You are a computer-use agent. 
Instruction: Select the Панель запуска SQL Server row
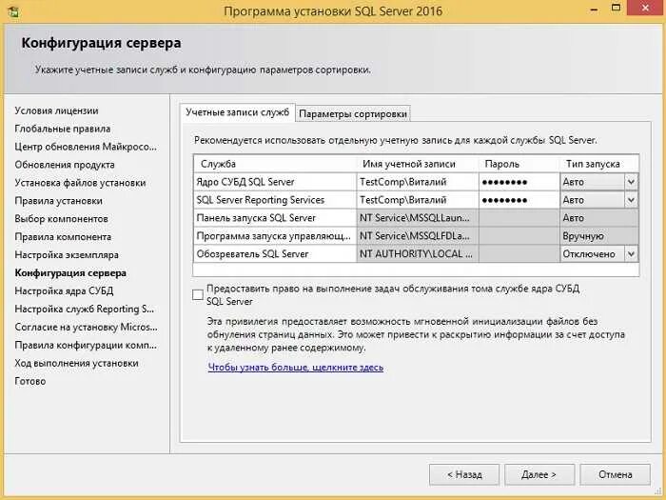pyautogui.click(x=274, y=218)
